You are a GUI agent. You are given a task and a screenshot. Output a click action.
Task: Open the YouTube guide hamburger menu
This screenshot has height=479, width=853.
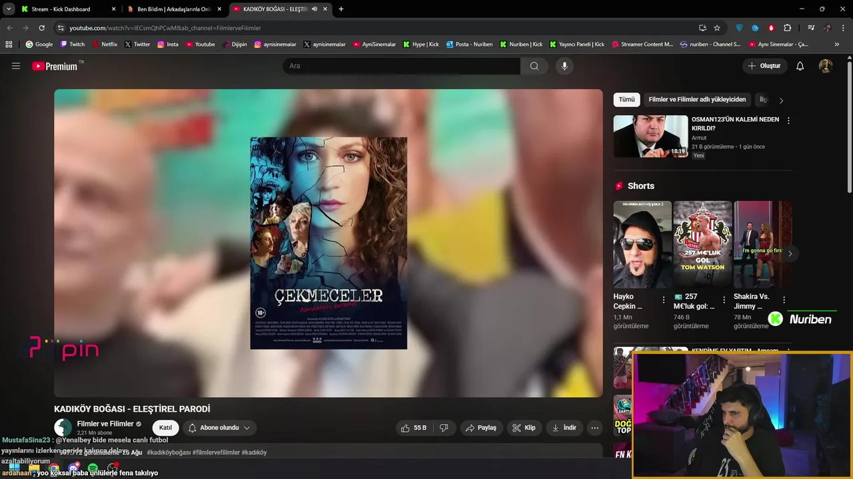click(16, 66)
